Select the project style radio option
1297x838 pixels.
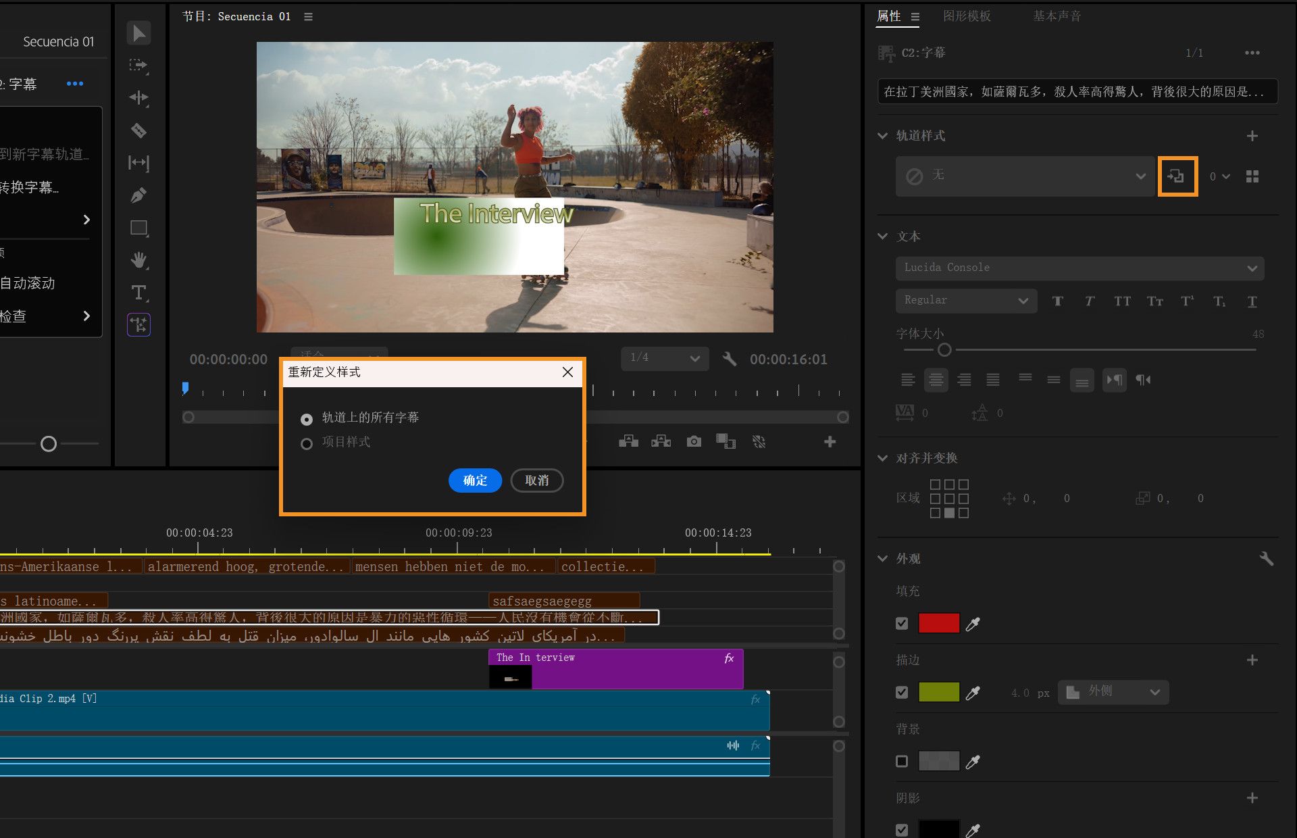[x=307, y=443]
